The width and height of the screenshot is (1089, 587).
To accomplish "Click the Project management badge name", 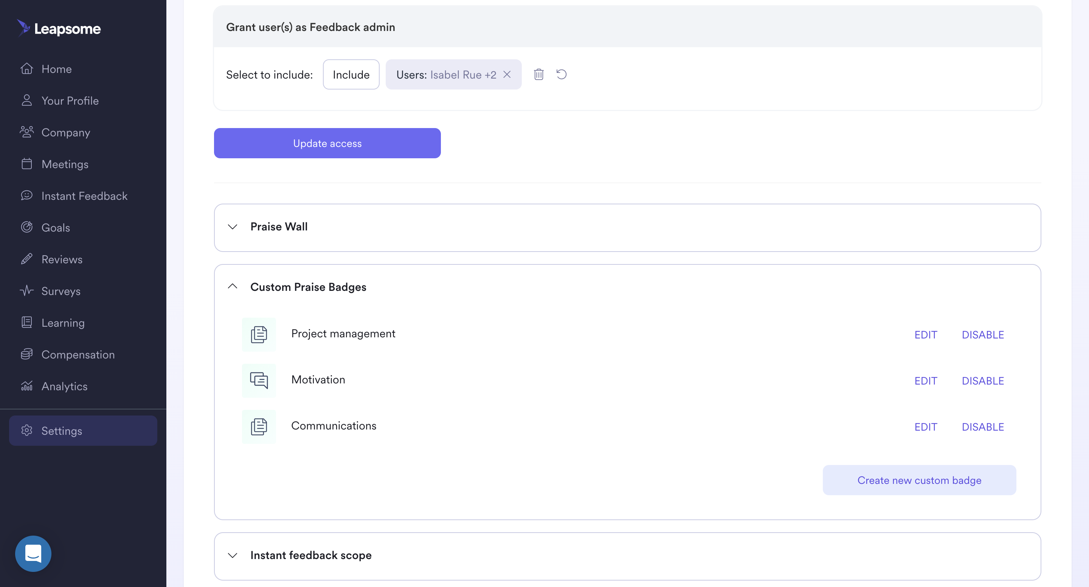I will pos(343,333).
